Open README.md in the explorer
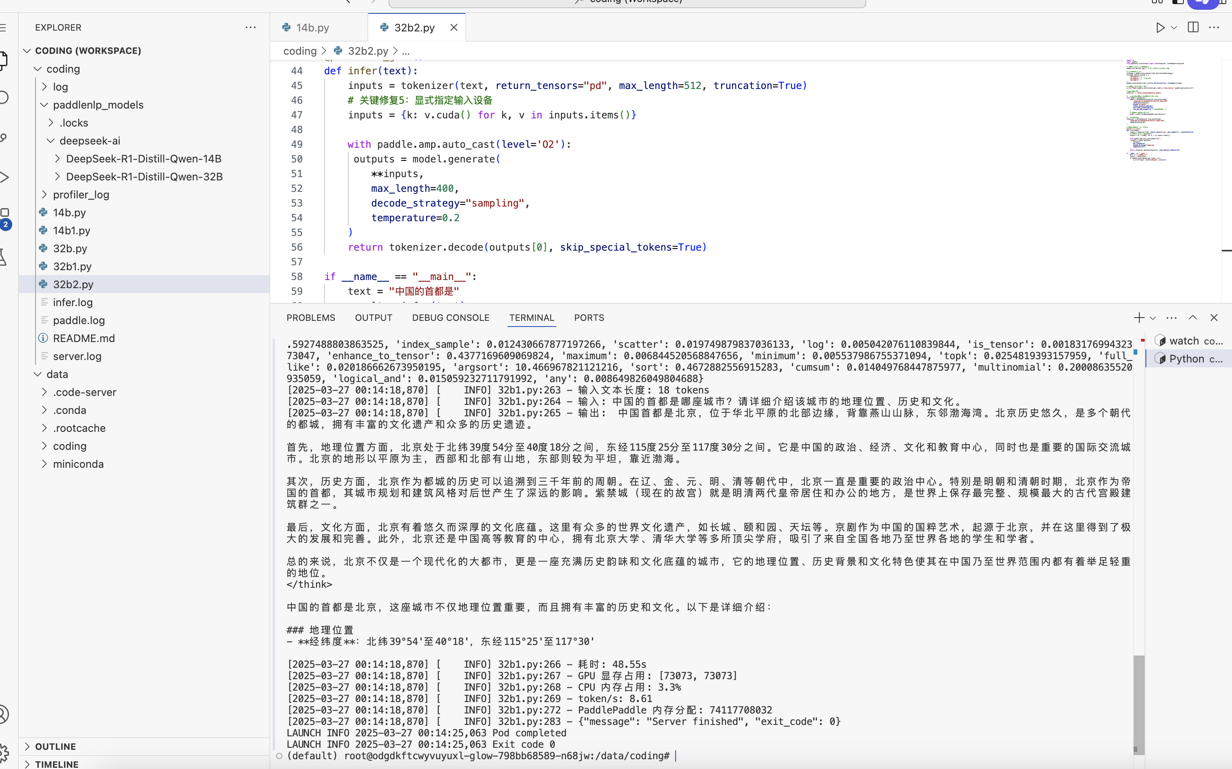This screenshot has height=769, width=1232. click(84, 338)
